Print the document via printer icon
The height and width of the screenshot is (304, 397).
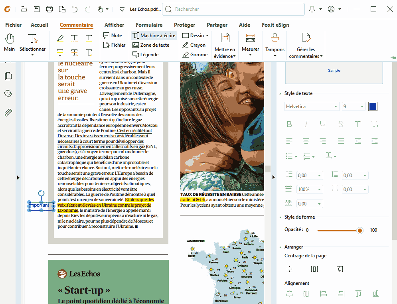click(x=49, y=9)
